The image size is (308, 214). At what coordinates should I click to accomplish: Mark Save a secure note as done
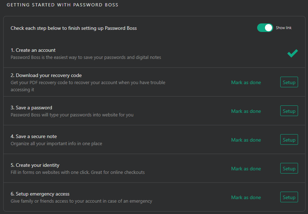click(x=246, y=140)
